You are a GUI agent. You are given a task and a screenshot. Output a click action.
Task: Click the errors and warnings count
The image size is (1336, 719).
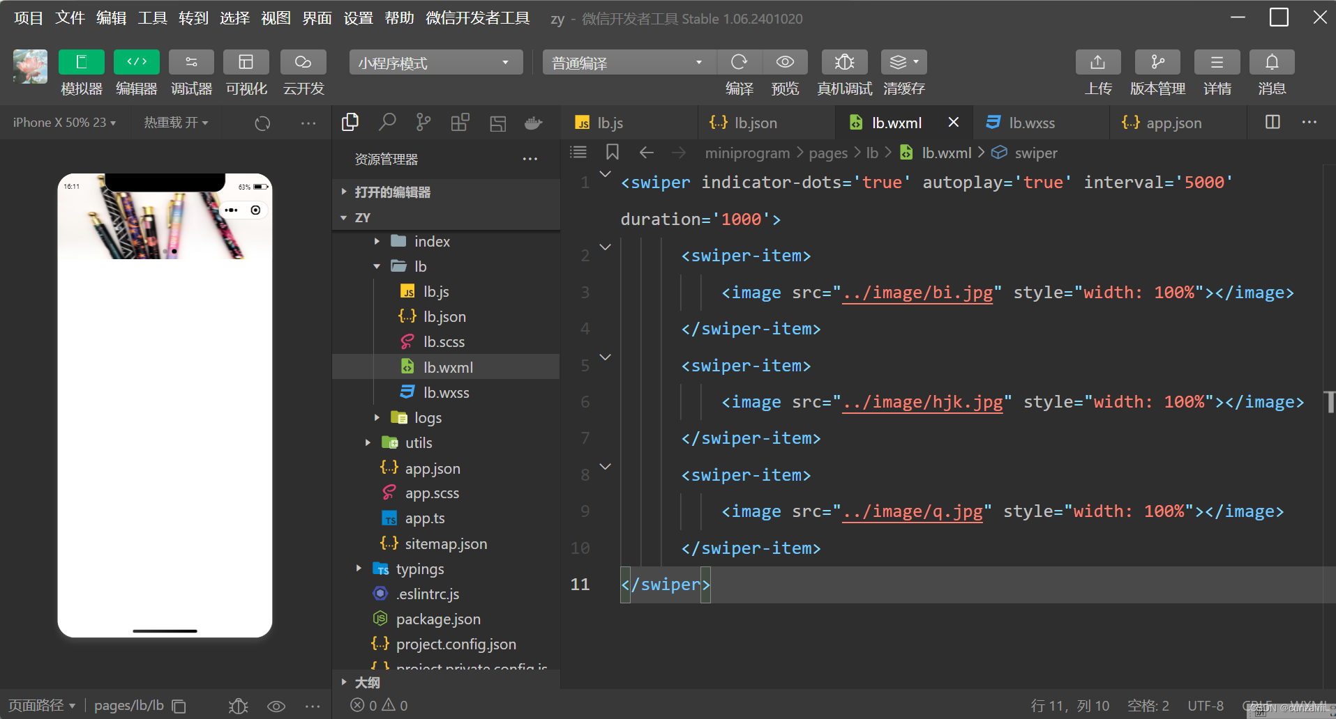[x=380, y=706]
